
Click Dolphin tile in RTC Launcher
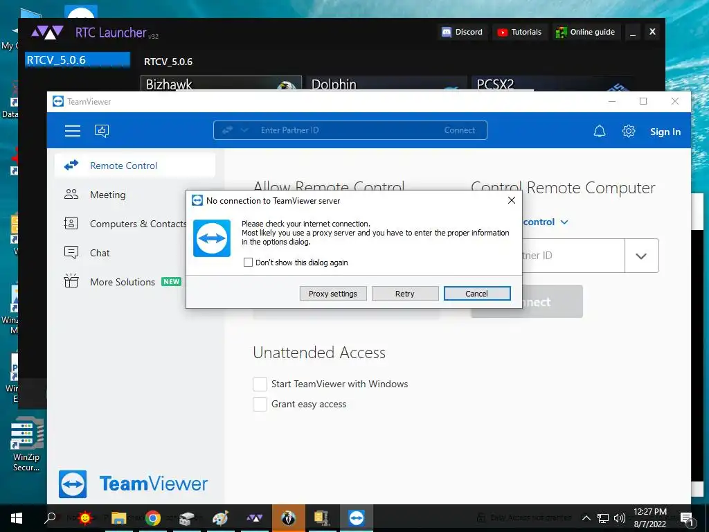click(x=386, y=84)
